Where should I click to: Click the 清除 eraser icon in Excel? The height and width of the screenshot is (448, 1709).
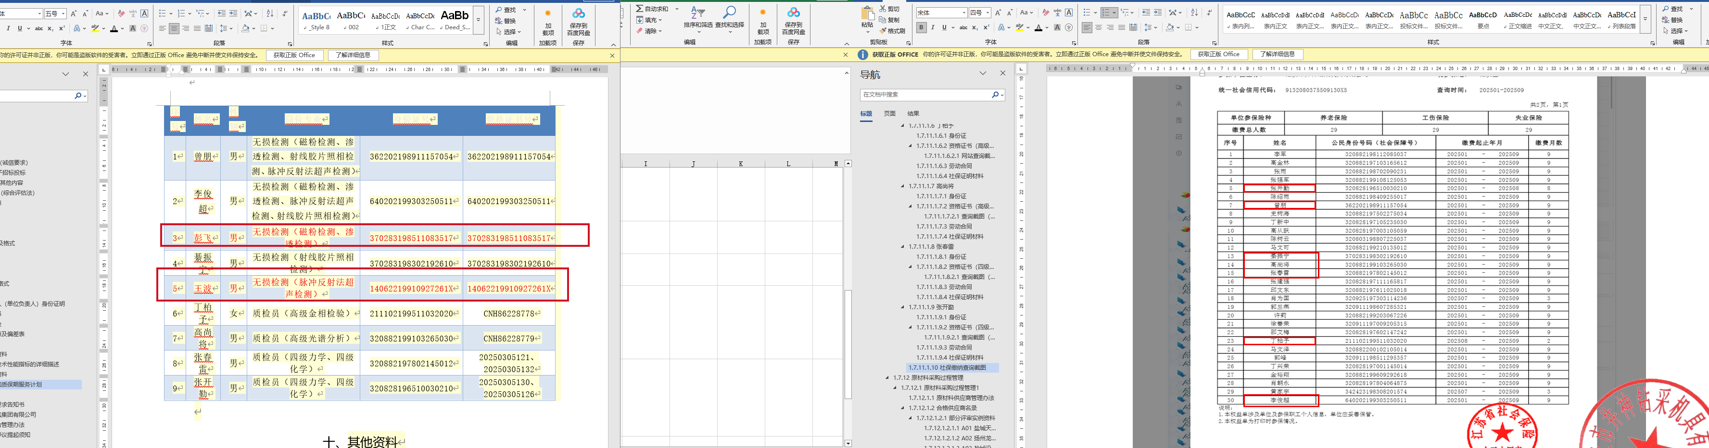pos(640,31)
